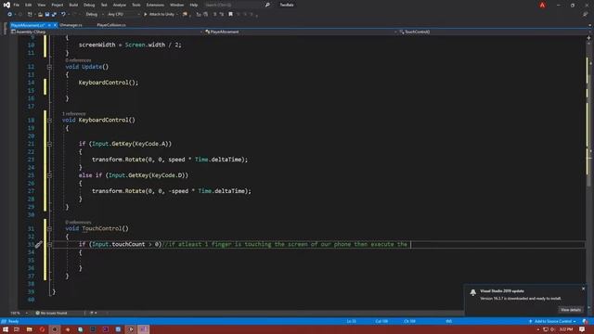
Task: Open the PlayerMovement class navigation dropdown
Action: pos(301,32)
